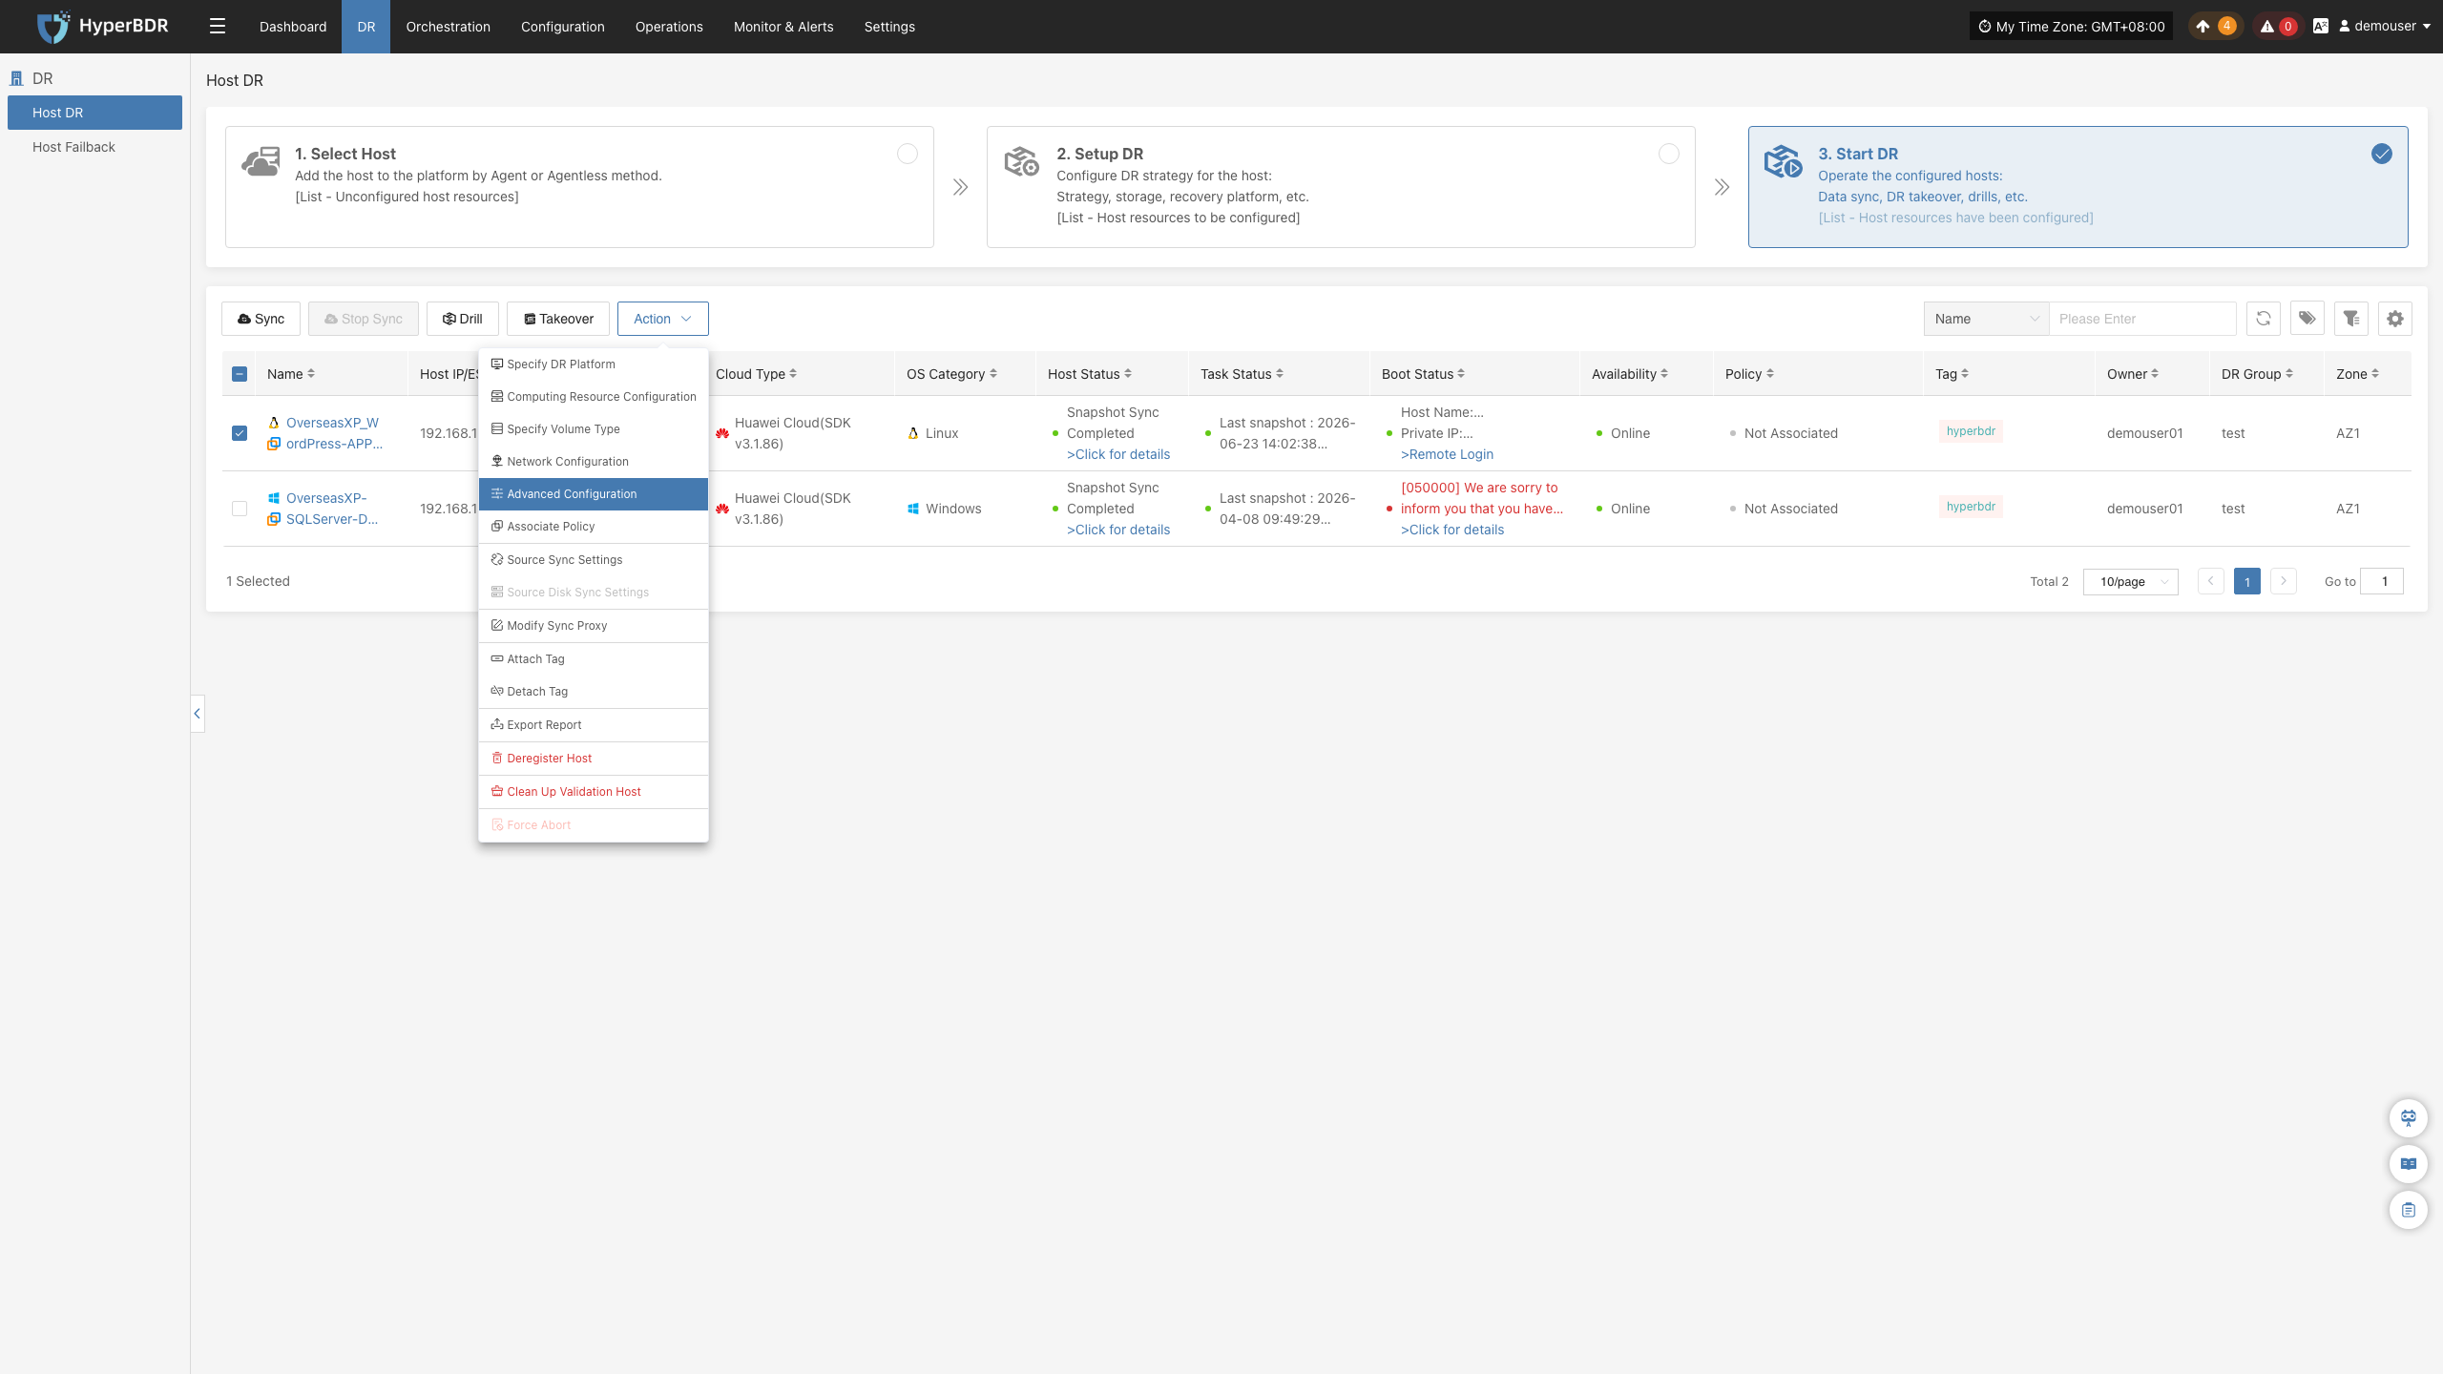Click the DR building icon in sidebar
Image resolution: width=2443 pixels, height=1374 pixels.
(16, 78)
